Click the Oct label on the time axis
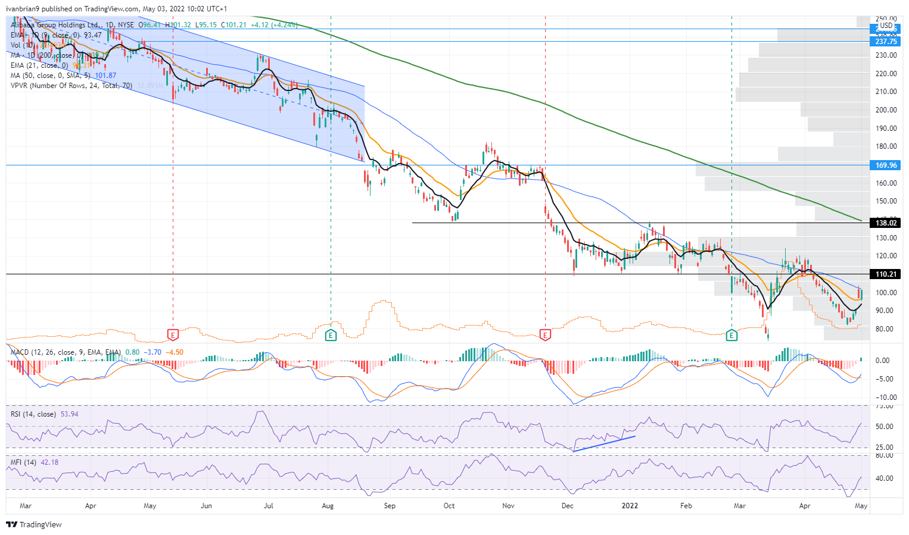This screenshot has height=535, width=909. point(449,506)
